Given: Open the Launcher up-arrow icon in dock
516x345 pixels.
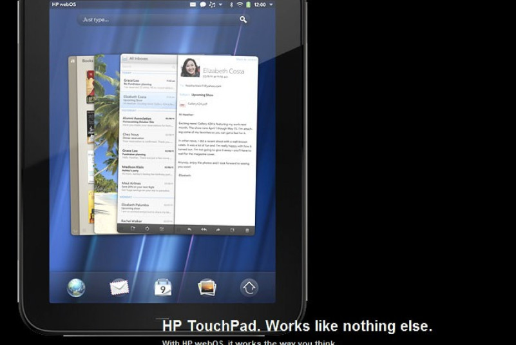Looking at the screenshot, I should click(249, 288).
